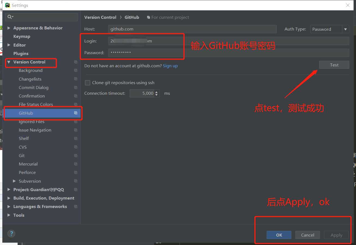Select the Commit Dialog settings item

pos(34,87)
